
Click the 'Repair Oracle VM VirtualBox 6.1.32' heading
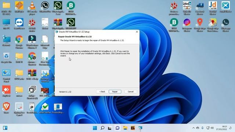pyautogui.click(x=75, y=37)
